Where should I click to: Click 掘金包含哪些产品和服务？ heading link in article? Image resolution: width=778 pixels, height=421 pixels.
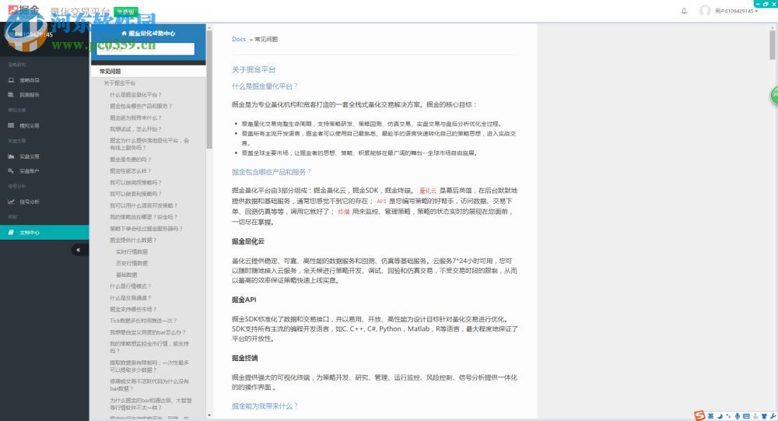point(271,172)
